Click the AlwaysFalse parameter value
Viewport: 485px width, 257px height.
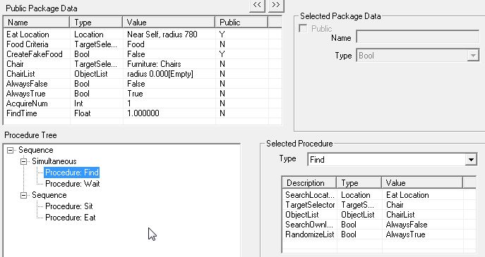pyautogui.click(x=407, y=225)
